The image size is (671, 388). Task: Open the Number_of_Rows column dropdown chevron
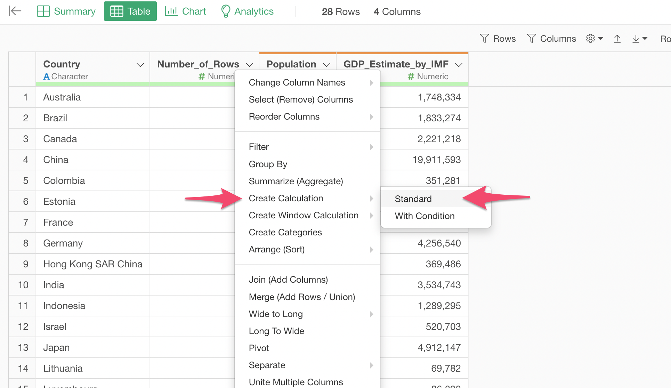pyautogui.click(x=249, y=65)
